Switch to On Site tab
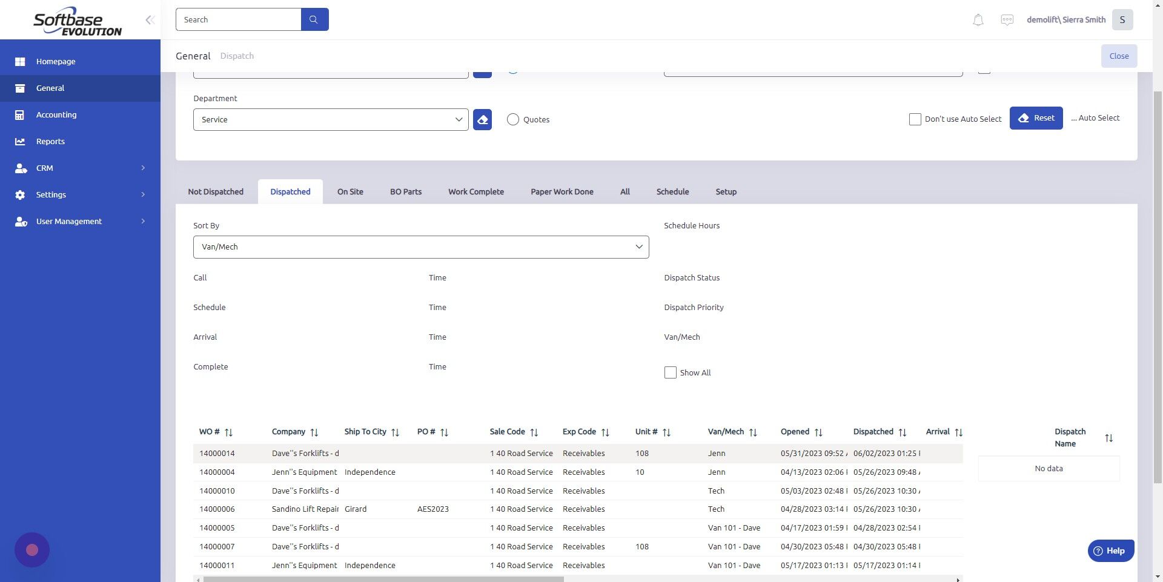The height and width of the screenshot is (582, 1163). [x=350, y=191]
